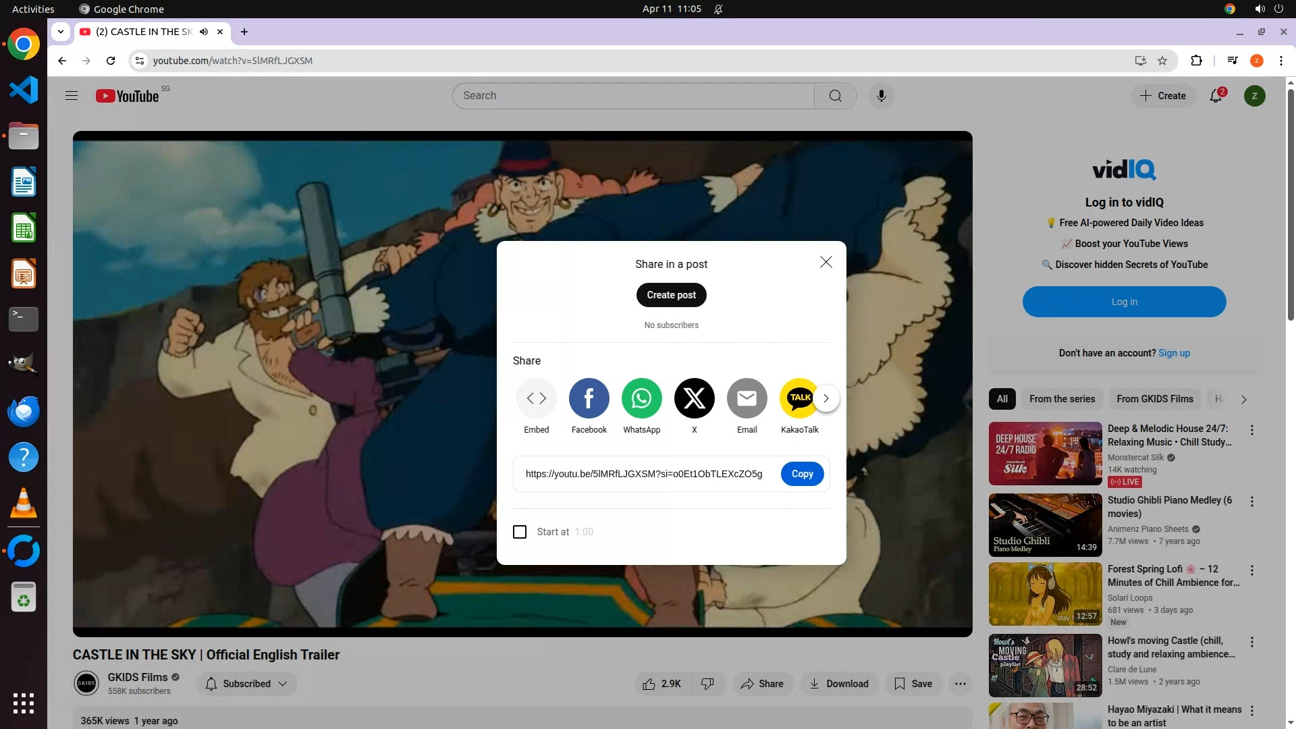Share on X using its icon
The width and height of the screenshot is (1296, 729).
694,398
